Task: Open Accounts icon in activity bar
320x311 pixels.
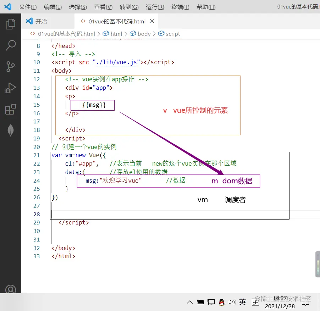Action: point(10,289)
